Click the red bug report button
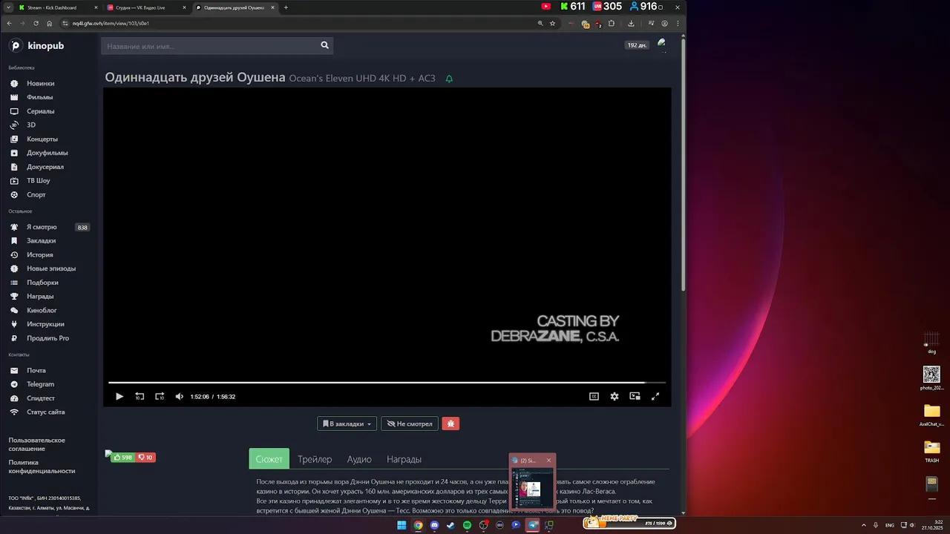Image resolution: width=950 pixels, height=534 pixels. [451, 423]
